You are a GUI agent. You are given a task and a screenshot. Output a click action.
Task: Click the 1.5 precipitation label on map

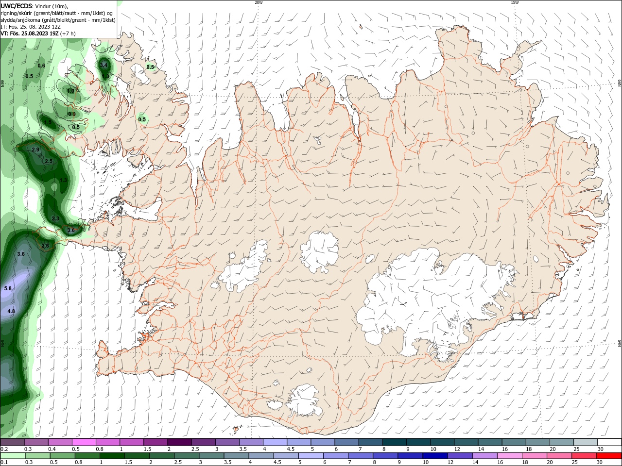coord(48,123)
